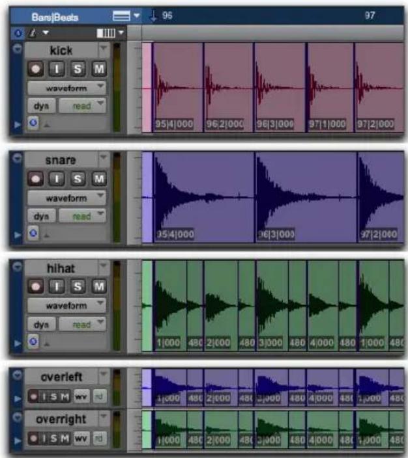The width and height of the screenshot is (408, 458).
Task: Open snare automation mode selector showing read
Action: [83, 216]
